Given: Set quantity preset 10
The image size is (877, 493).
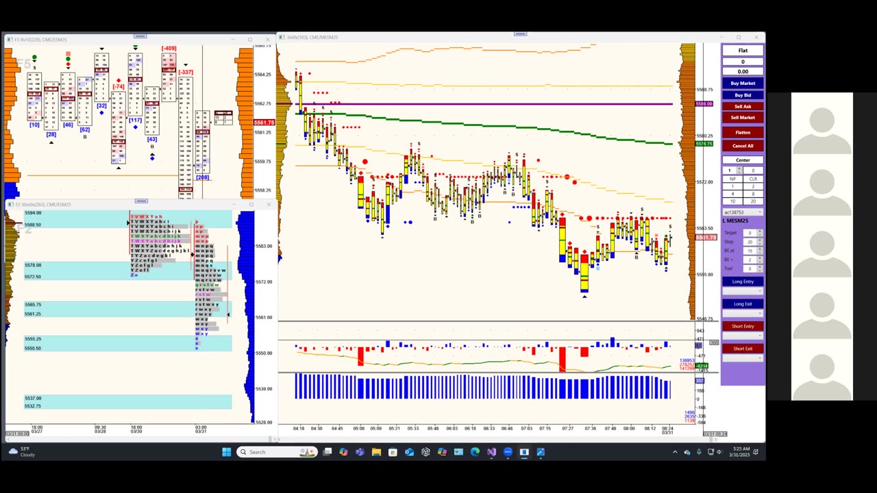Looking at the screenshot, I should (732, 201).
